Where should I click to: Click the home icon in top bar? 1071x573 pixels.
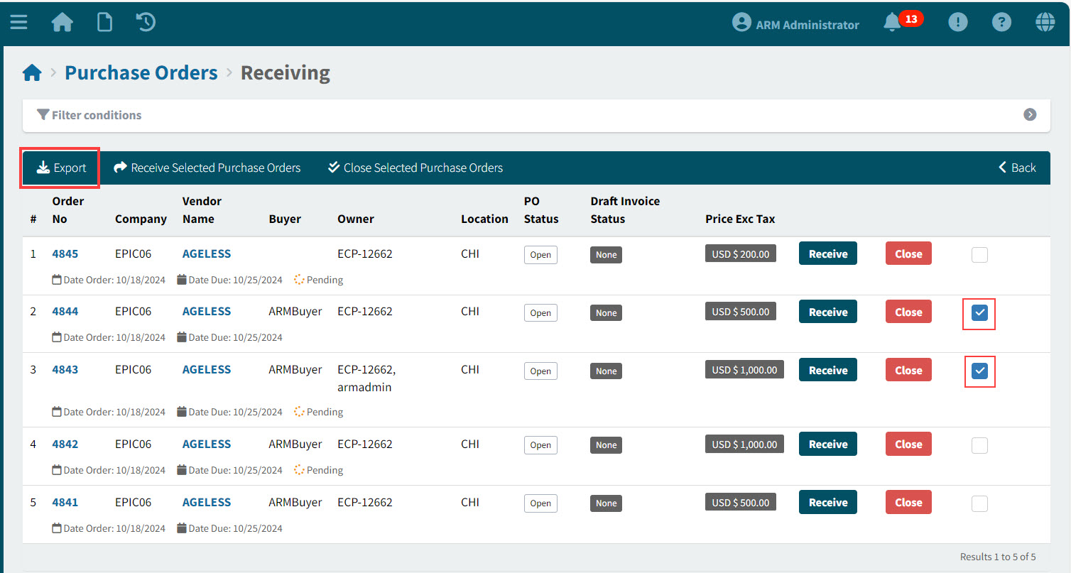point(62,23)
